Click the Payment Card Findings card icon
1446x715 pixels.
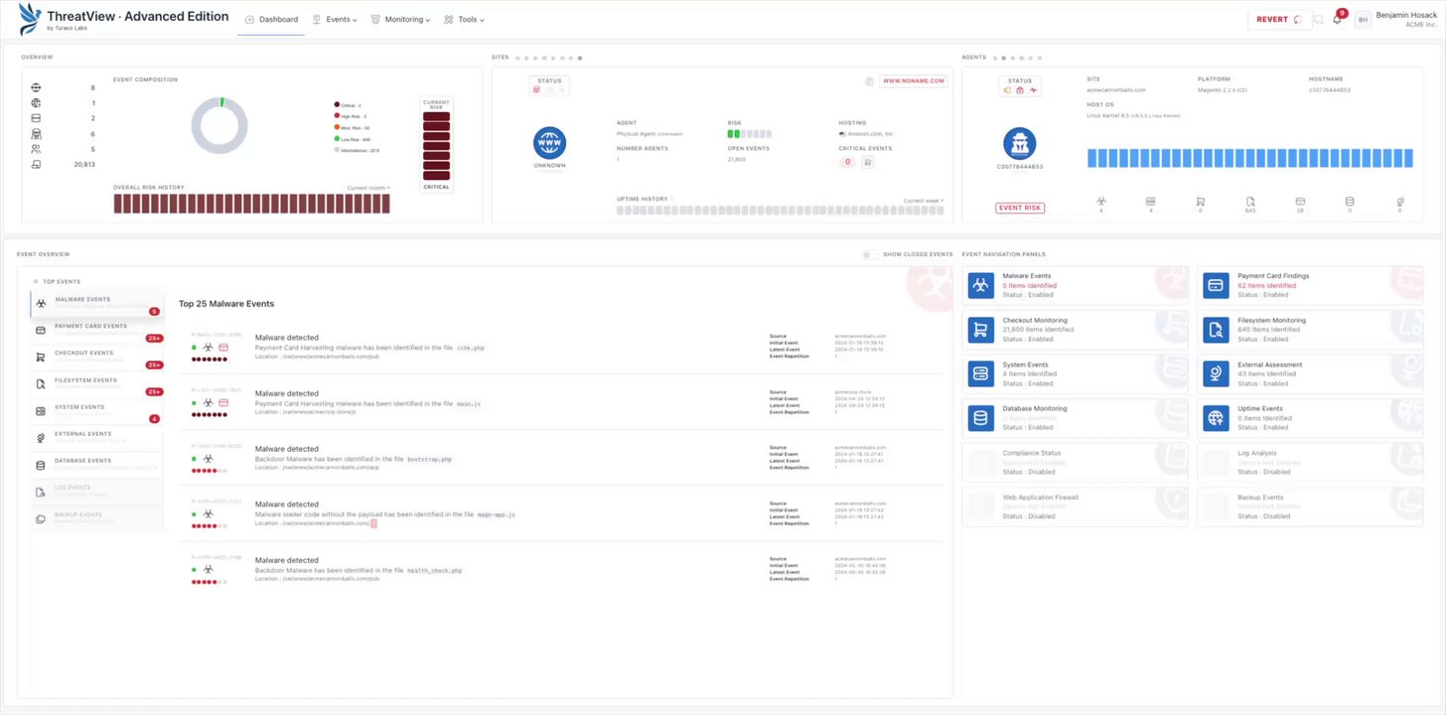pyautogui.click(x=1215, y=285)
